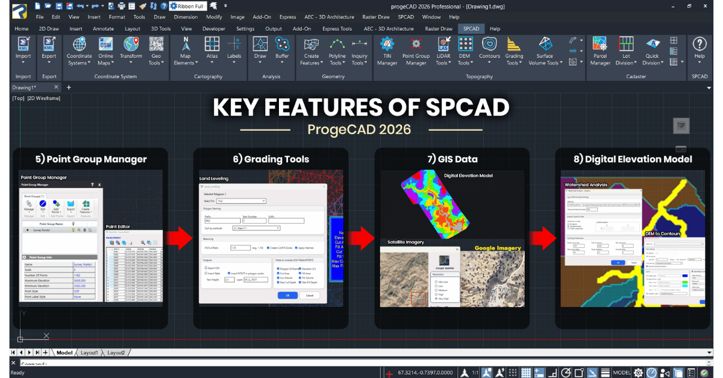
Task: Select the Layout1 tab
Action: pyautogui.click(x=89, y=353)
